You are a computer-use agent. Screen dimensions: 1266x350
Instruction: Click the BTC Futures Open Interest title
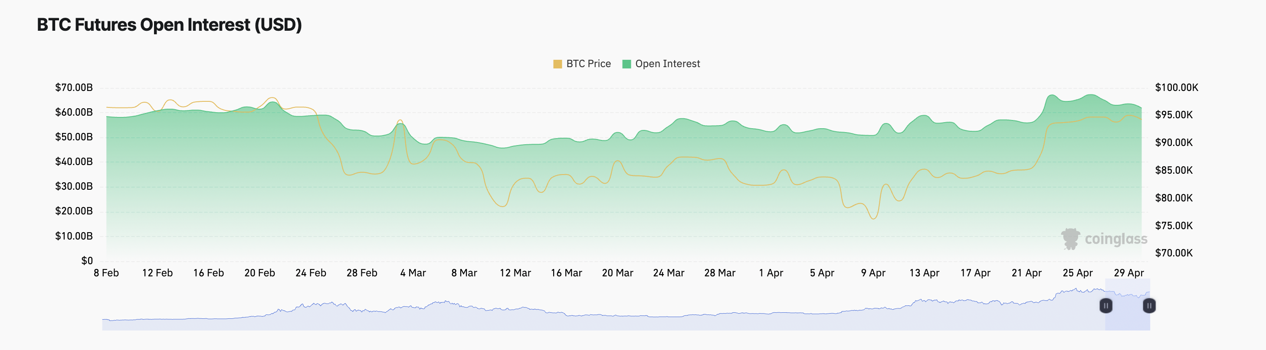pyautogui.click(x=169, y=25)
